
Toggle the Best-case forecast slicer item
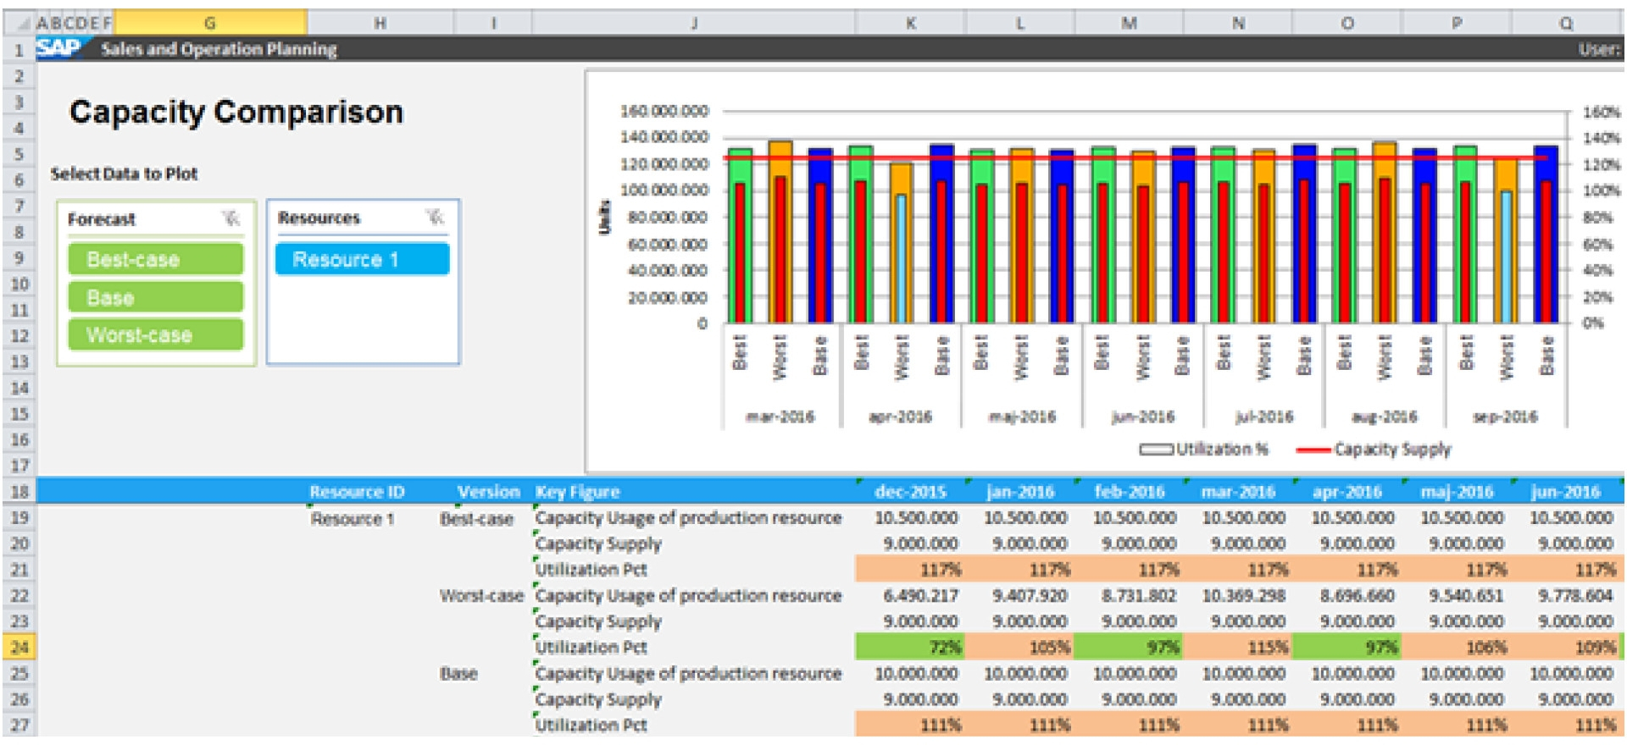point(156,259)
